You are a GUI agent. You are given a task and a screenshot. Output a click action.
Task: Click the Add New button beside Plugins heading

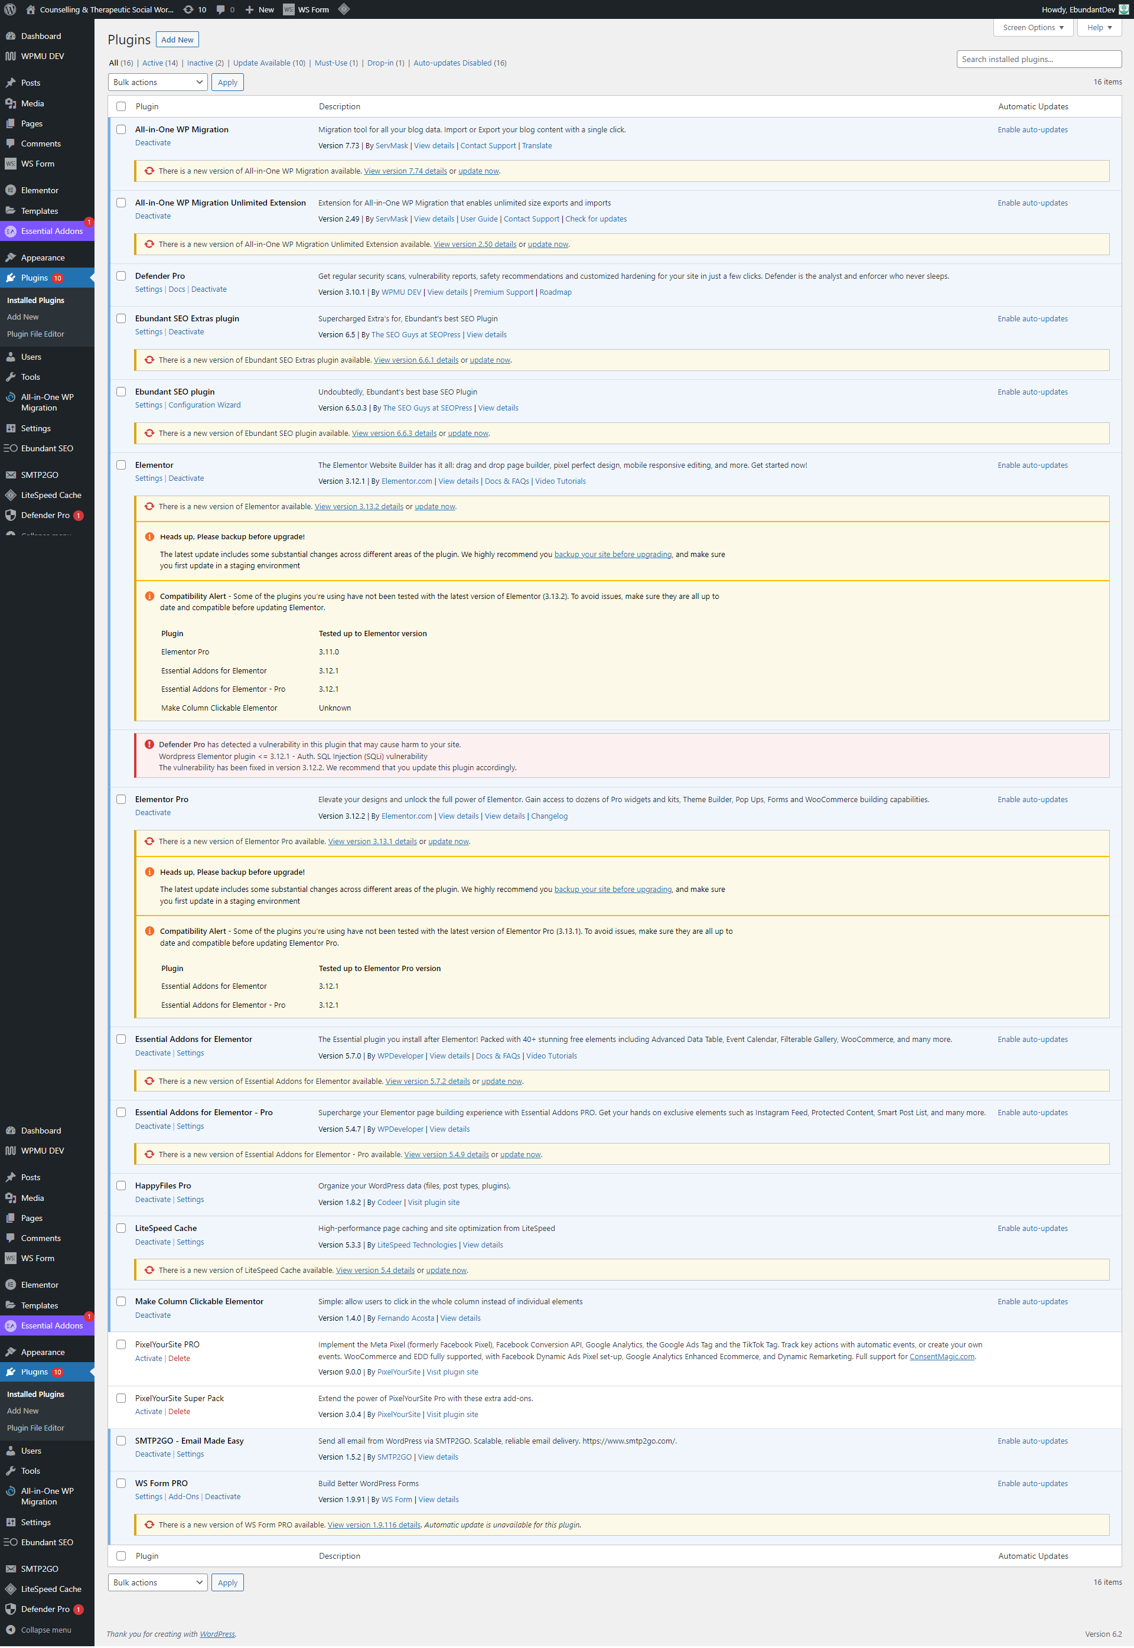click(177, 40)
